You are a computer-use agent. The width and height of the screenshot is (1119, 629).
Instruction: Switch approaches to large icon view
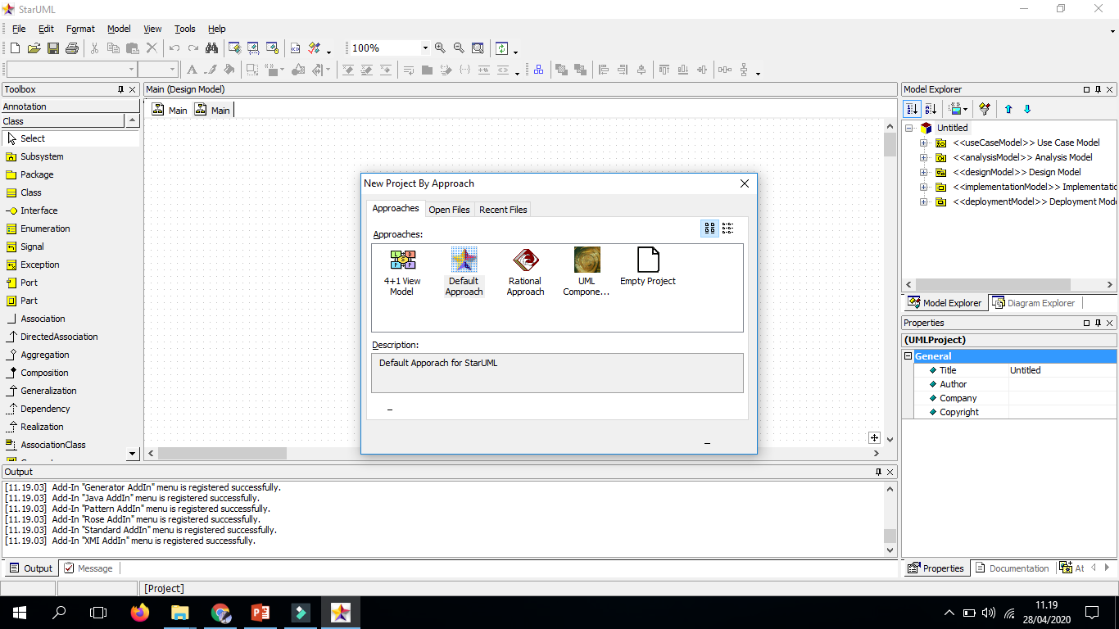point(709,229)
